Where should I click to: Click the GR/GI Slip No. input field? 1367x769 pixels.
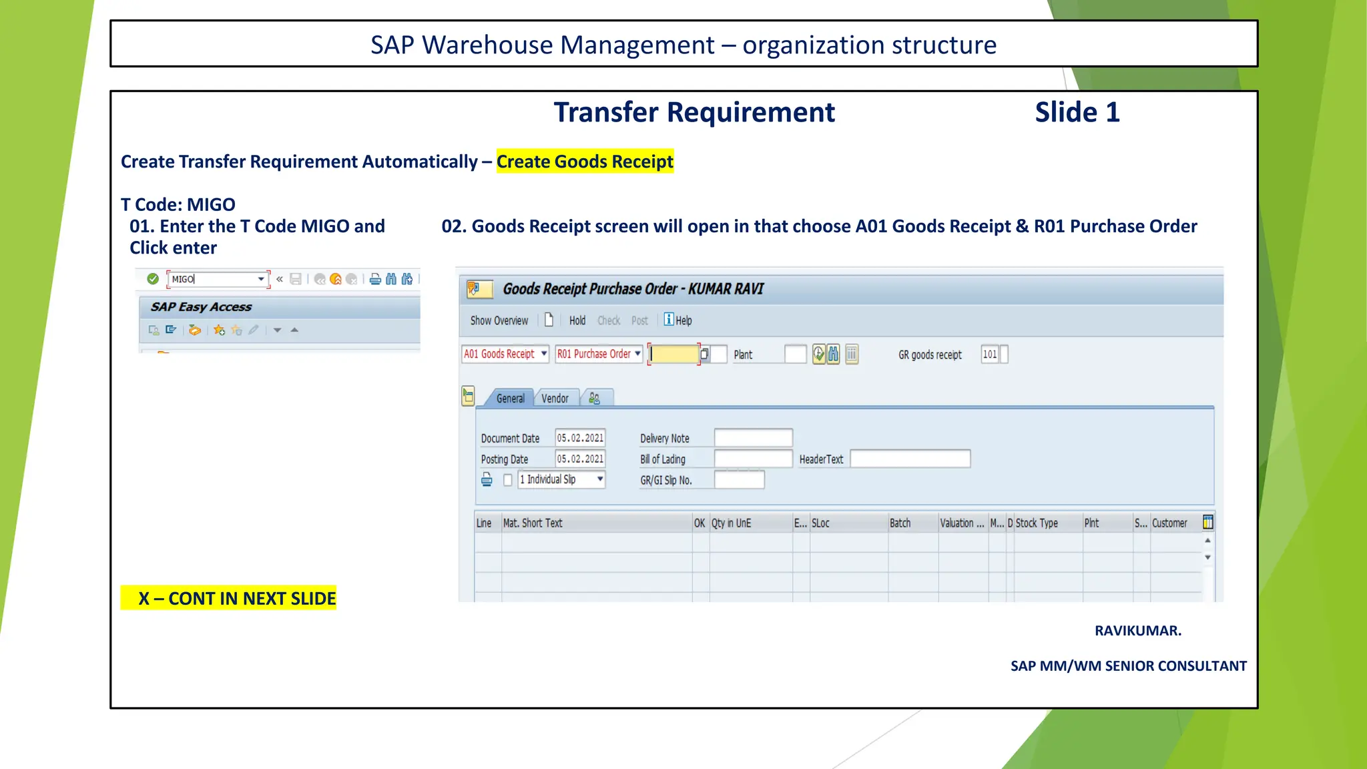click(739, 479)
